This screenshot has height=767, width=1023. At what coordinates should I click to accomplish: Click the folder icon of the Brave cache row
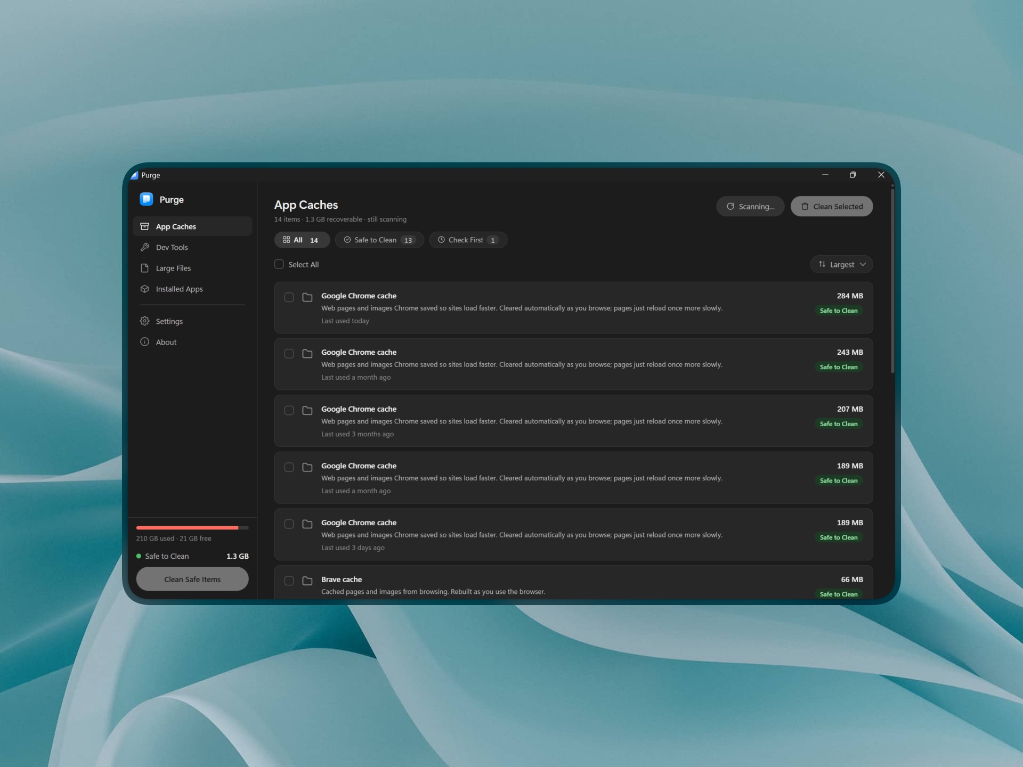307,581
